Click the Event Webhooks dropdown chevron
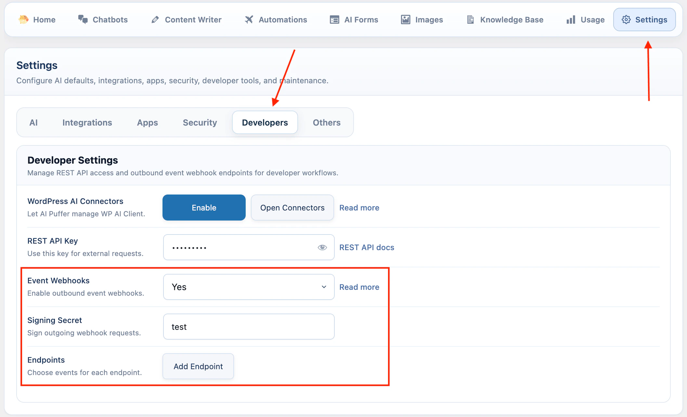687x417 pixels. (324, 287)
